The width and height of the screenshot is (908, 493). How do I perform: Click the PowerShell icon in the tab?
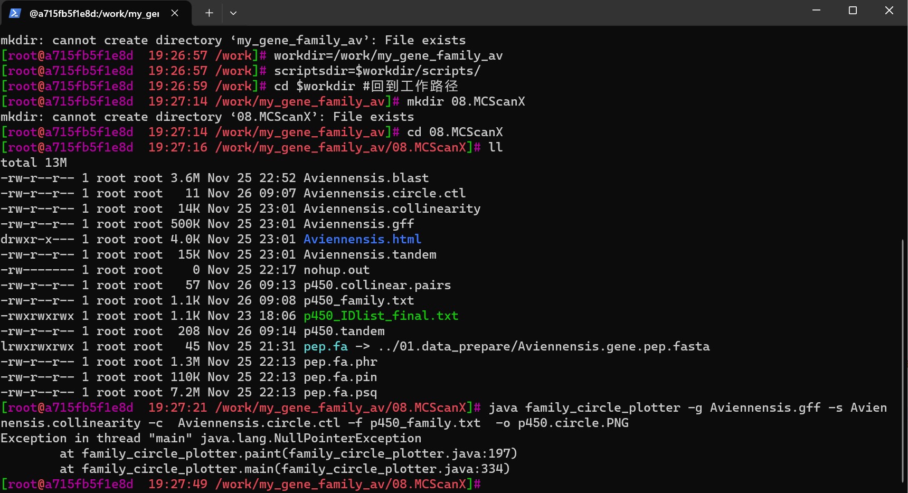pos(15,13)
